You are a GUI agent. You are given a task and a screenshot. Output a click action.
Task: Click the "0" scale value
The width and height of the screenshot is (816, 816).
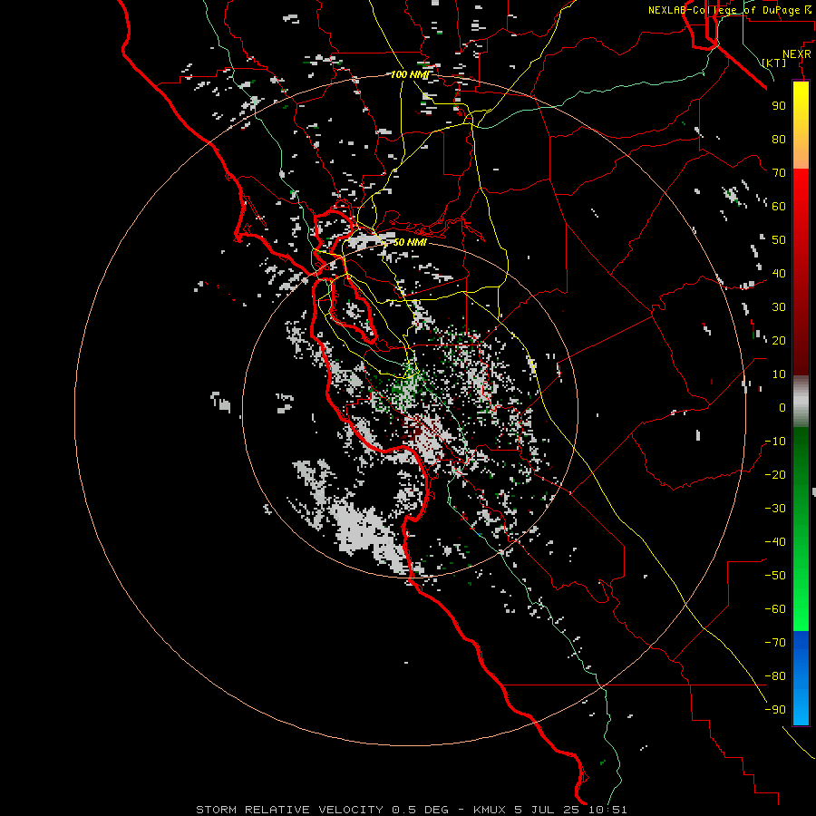[782, 407]
